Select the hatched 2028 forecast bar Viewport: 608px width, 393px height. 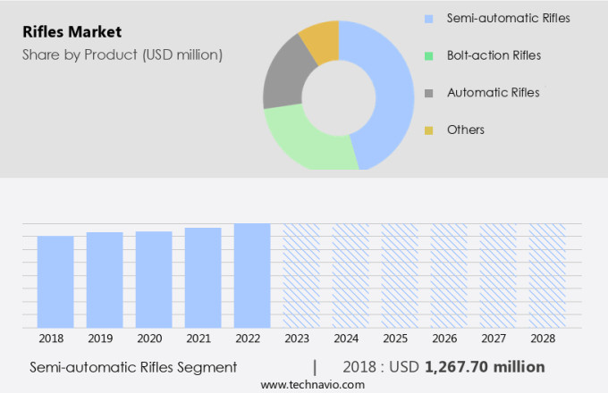click(x=546, y=275)
